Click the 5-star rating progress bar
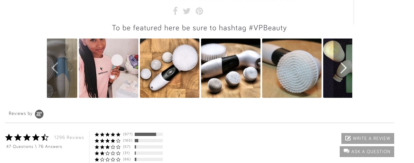Image resolution: width=414 pixels, height=163 pixels. (x=149, y=134)
